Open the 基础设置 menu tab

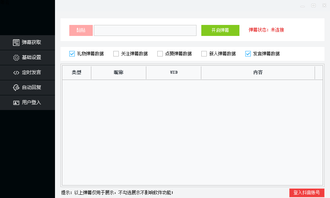point(31,58)
